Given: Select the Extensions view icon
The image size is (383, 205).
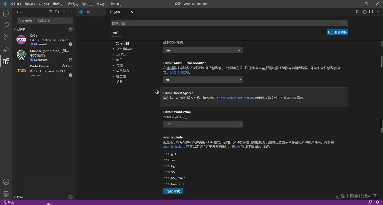Looking at the screenshot, I should (x=6, y=61).
